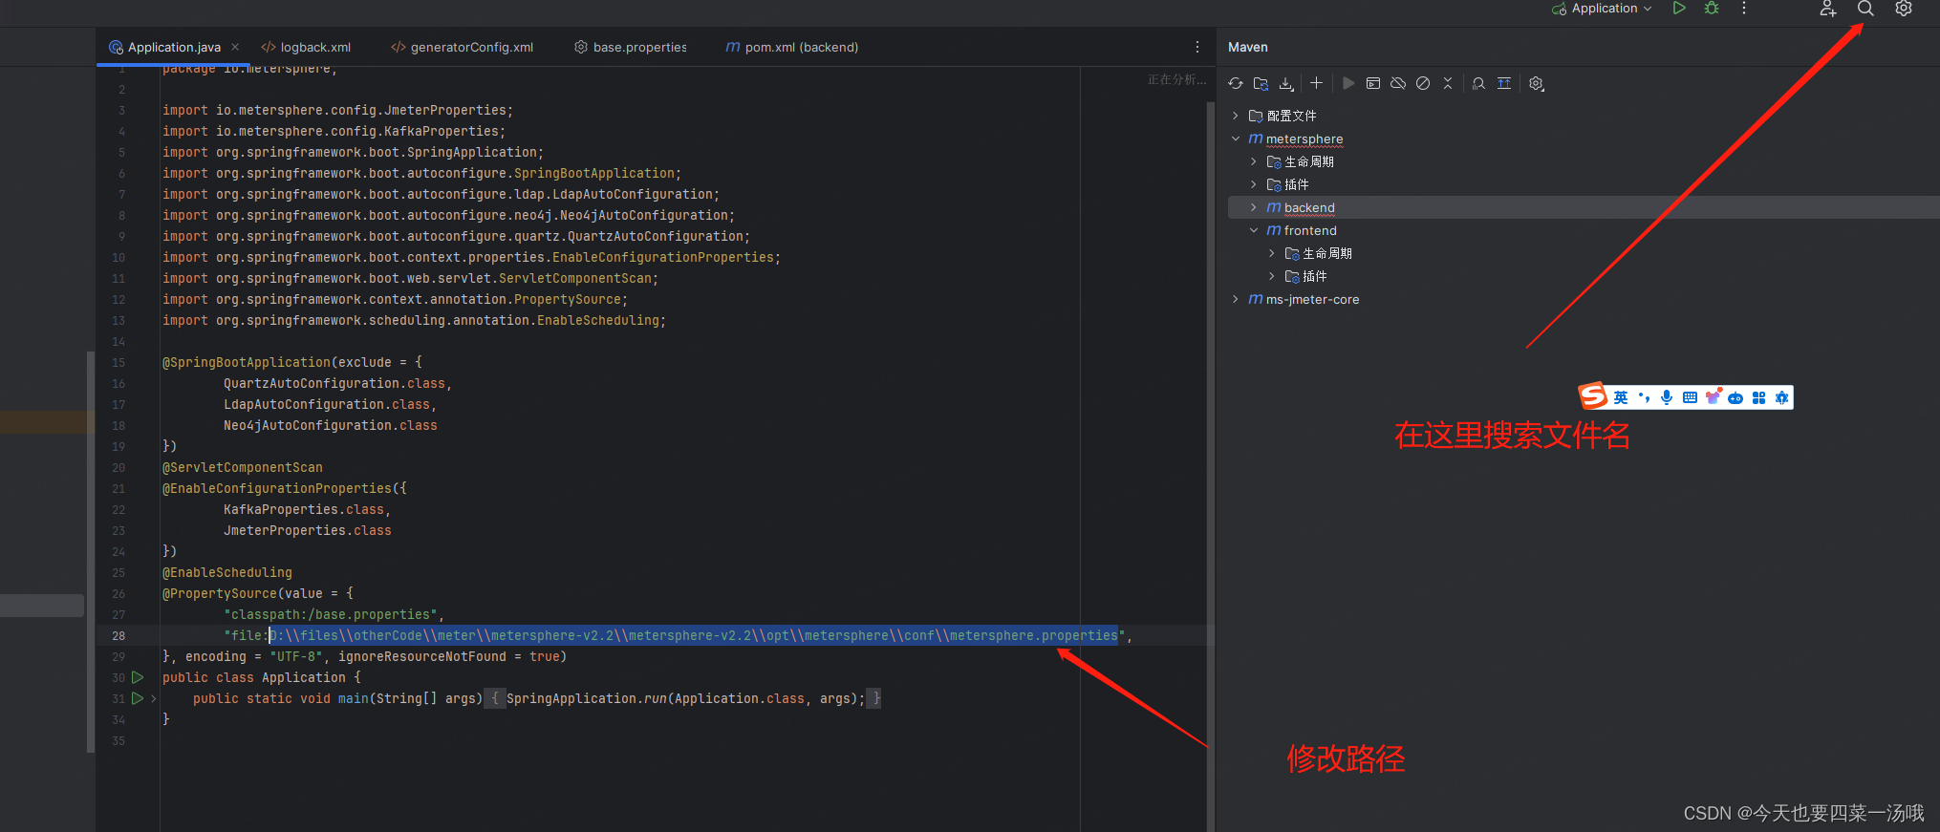Open IDE settings gear at top right
Image resolution: width=1940 pixels, height=832 pixels.
click(1904, 9)
